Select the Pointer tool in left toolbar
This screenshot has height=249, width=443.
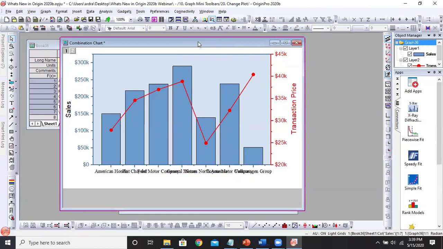[x=11, y=39]
